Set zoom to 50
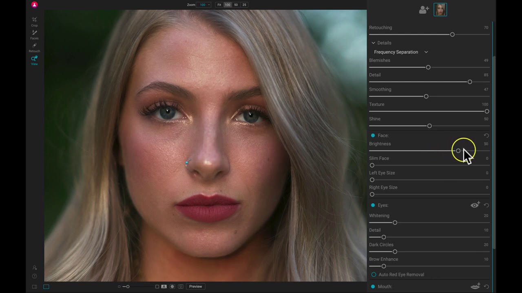The width and height of the screenshot is (522, 293). [x=236, y=5]
